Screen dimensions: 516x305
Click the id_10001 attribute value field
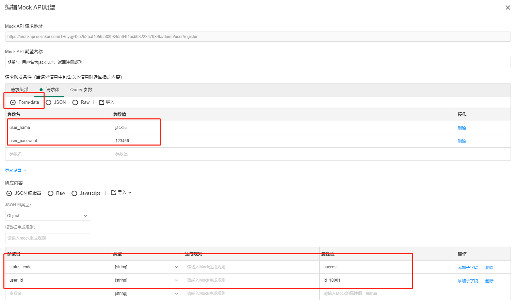[x=388, y=280]
